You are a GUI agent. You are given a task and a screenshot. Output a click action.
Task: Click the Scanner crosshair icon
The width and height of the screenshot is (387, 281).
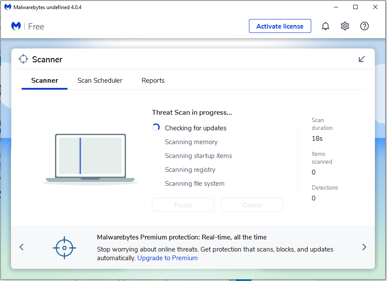click(x=23, y=58)
